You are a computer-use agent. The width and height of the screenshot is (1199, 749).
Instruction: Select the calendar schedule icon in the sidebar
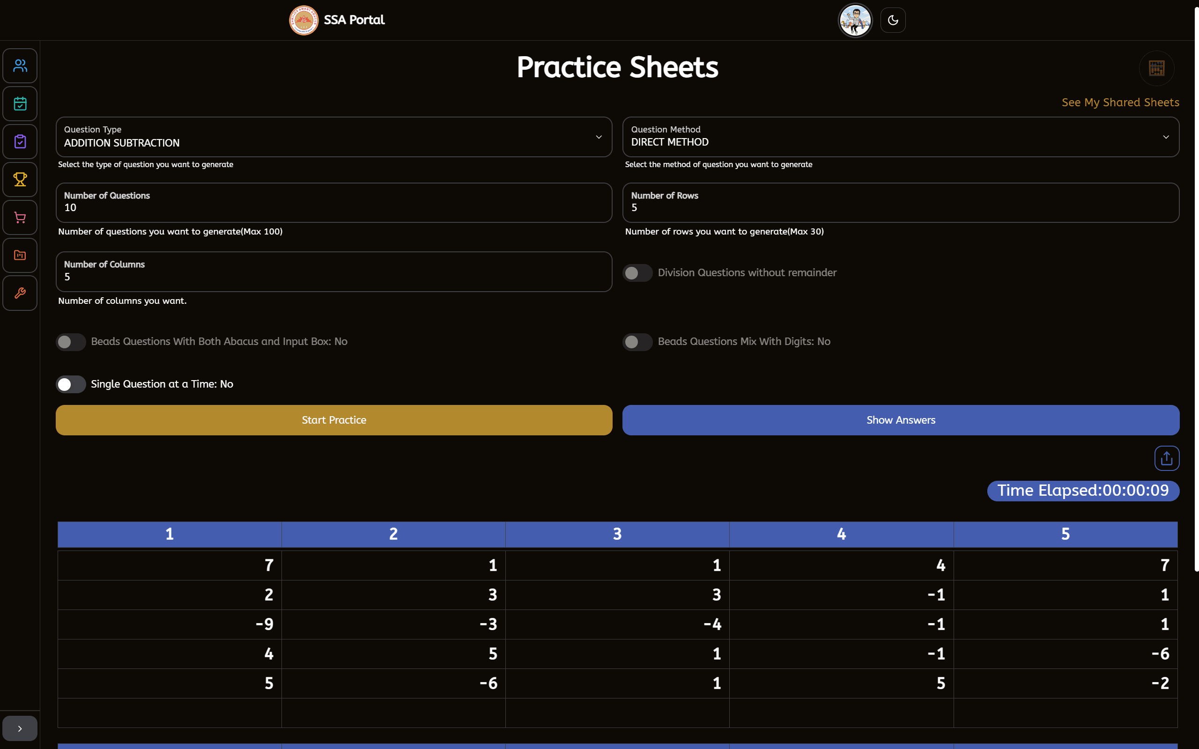20,103
